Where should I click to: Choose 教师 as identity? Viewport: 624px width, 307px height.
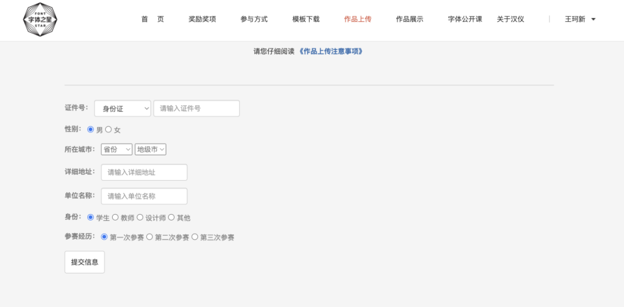tap(116, 218)
